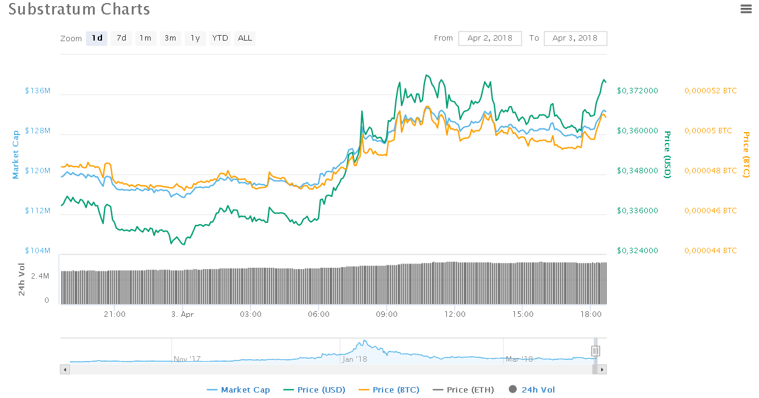Click the $120M market cap axis label

click(x=38, y=171)
